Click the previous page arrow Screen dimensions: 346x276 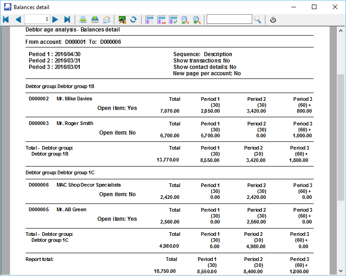tap(18, 20)
